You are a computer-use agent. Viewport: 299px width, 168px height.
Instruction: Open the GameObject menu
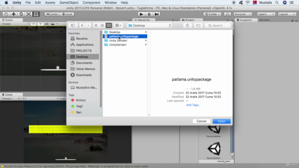69,2
